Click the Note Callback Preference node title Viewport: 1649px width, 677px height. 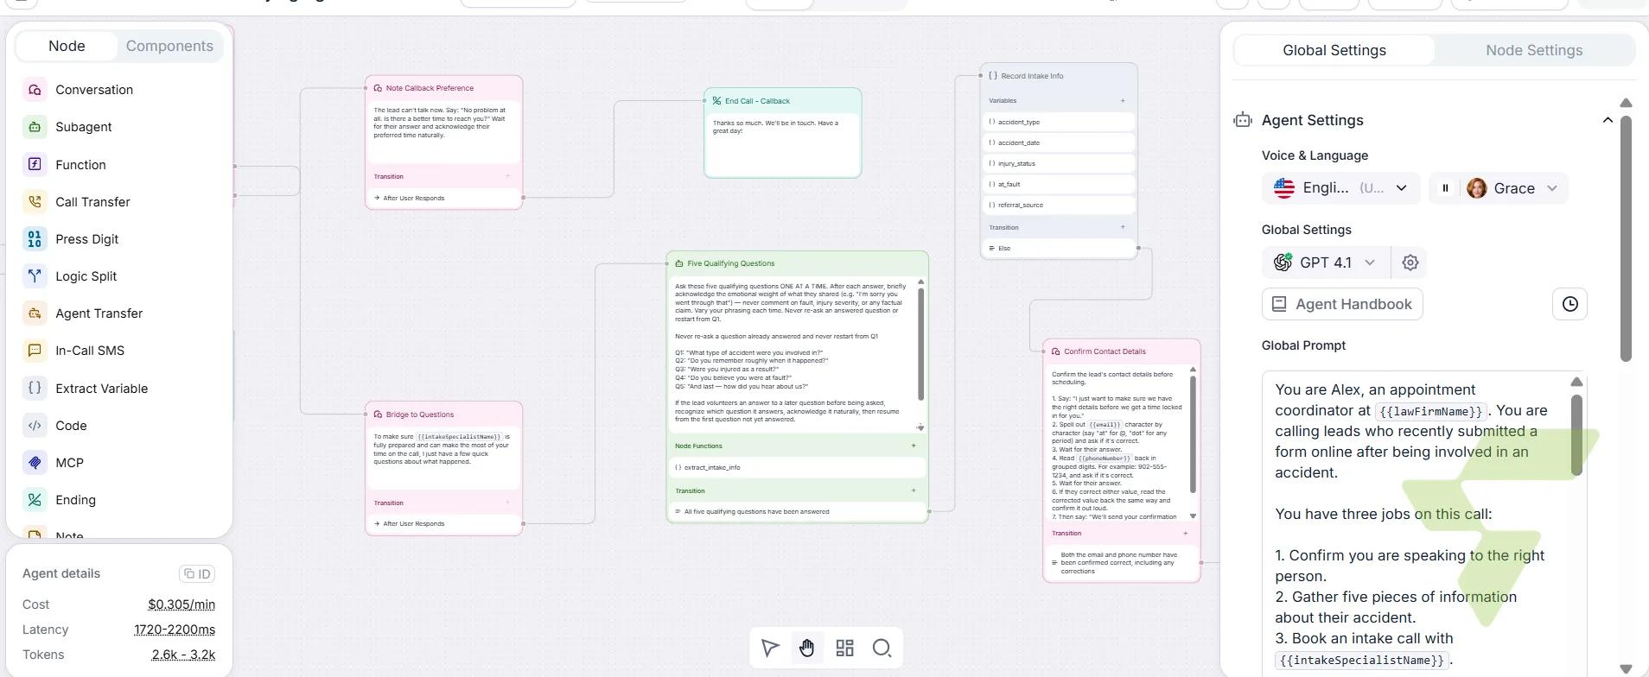pyautogui.click(x=430, y=88)
